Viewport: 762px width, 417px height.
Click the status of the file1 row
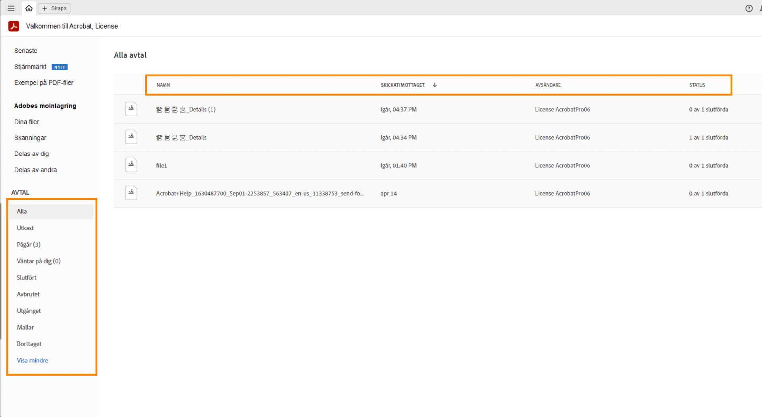(x=708, y=166)
